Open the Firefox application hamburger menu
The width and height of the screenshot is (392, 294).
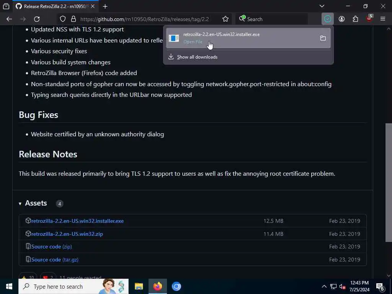point(383,19)
